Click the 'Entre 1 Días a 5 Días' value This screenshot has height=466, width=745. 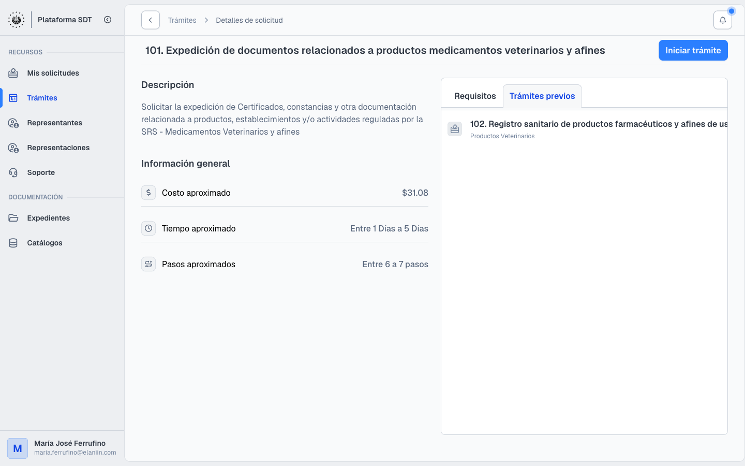click(x=389, y=228)
